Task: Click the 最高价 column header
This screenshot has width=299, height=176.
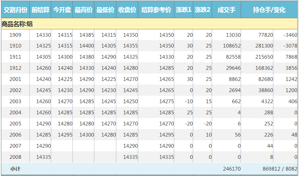Action: [x=84, y=10]
